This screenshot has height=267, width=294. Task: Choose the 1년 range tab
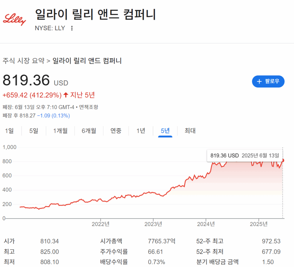141,131
